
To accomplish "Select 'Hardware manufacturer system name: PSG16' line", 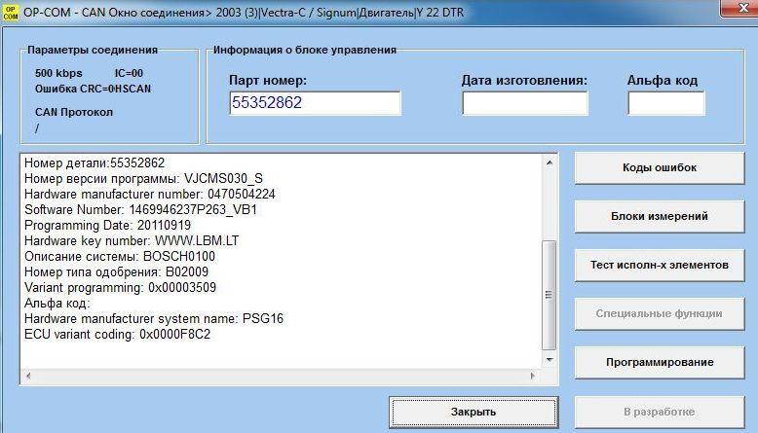I will click(154, 318).
